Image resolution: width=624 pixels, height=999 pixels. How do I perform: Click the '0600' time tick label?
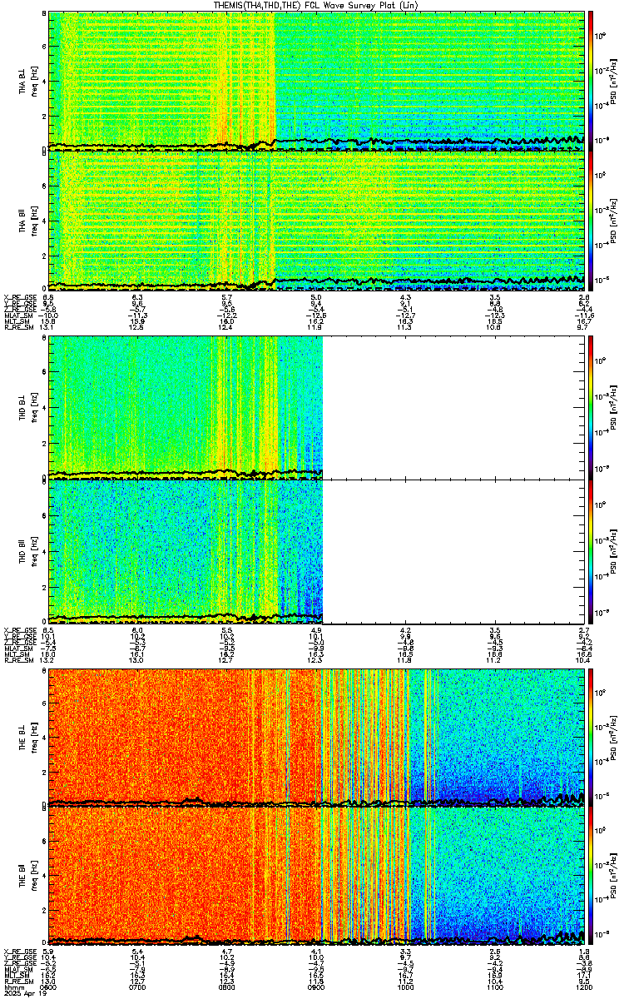[x=49, y=987]
